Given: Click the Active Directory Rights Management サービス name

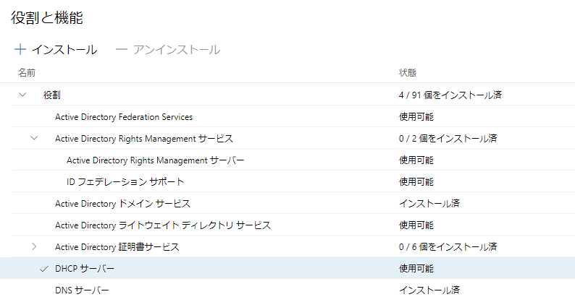Looking at the screenshot, I should click(143, 139).
